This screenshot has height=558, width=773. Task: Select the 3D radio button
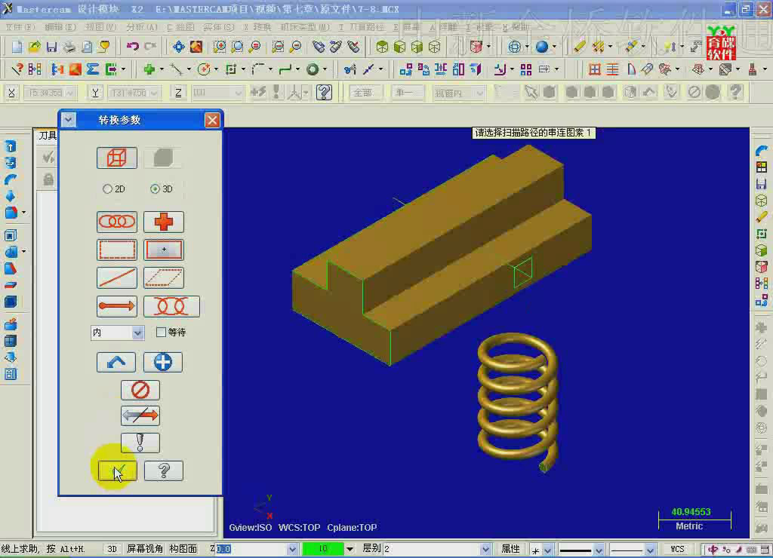click(156, 189)
